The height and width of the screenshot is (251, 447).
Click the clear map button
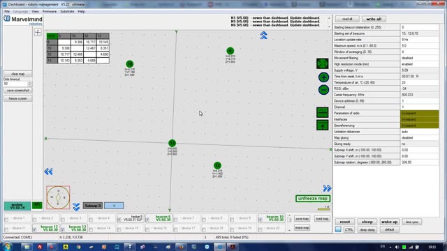coord(17,74)
